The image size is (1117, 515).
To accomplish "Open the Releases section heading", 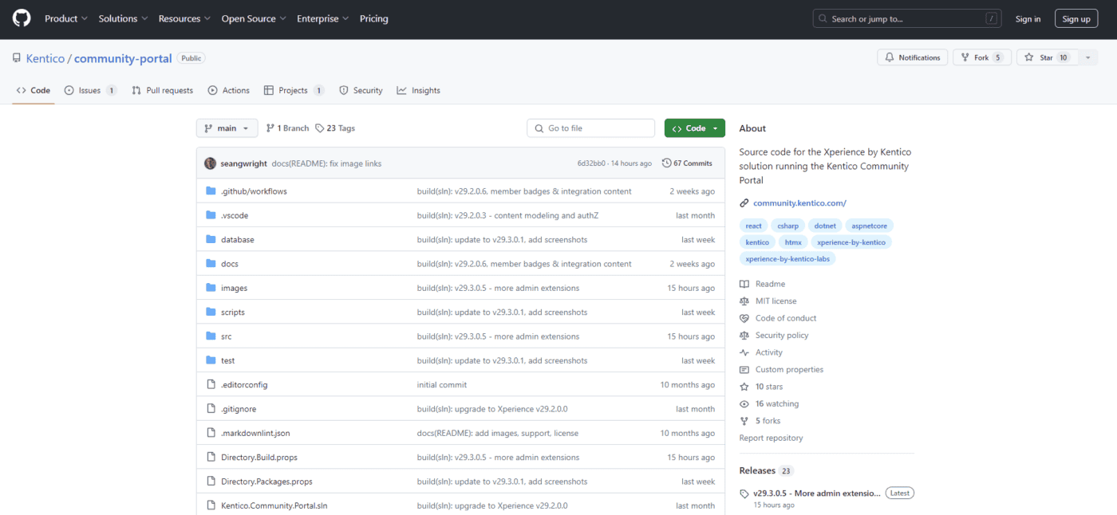I will pyautogui.click(x=757, y=470).
